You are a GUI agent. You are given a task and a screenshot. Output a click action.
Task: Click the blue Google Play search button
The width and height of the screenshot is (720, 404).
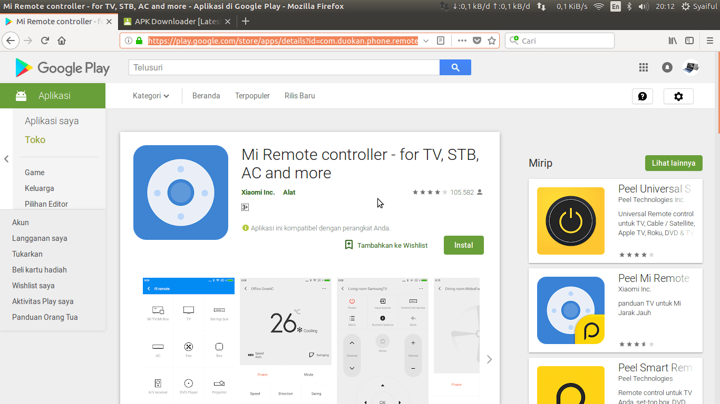(455, 67)
